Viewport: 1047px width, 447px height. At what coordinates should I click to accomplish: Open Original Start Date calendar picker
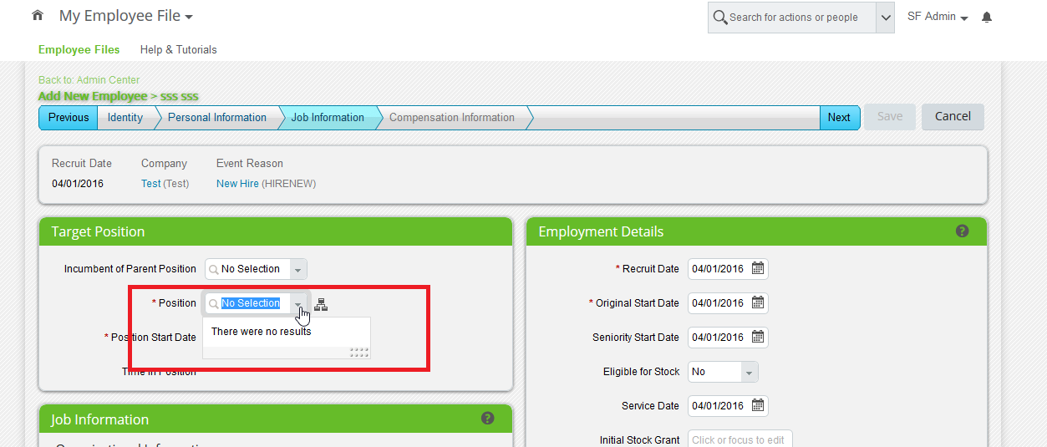pos(758,303)
